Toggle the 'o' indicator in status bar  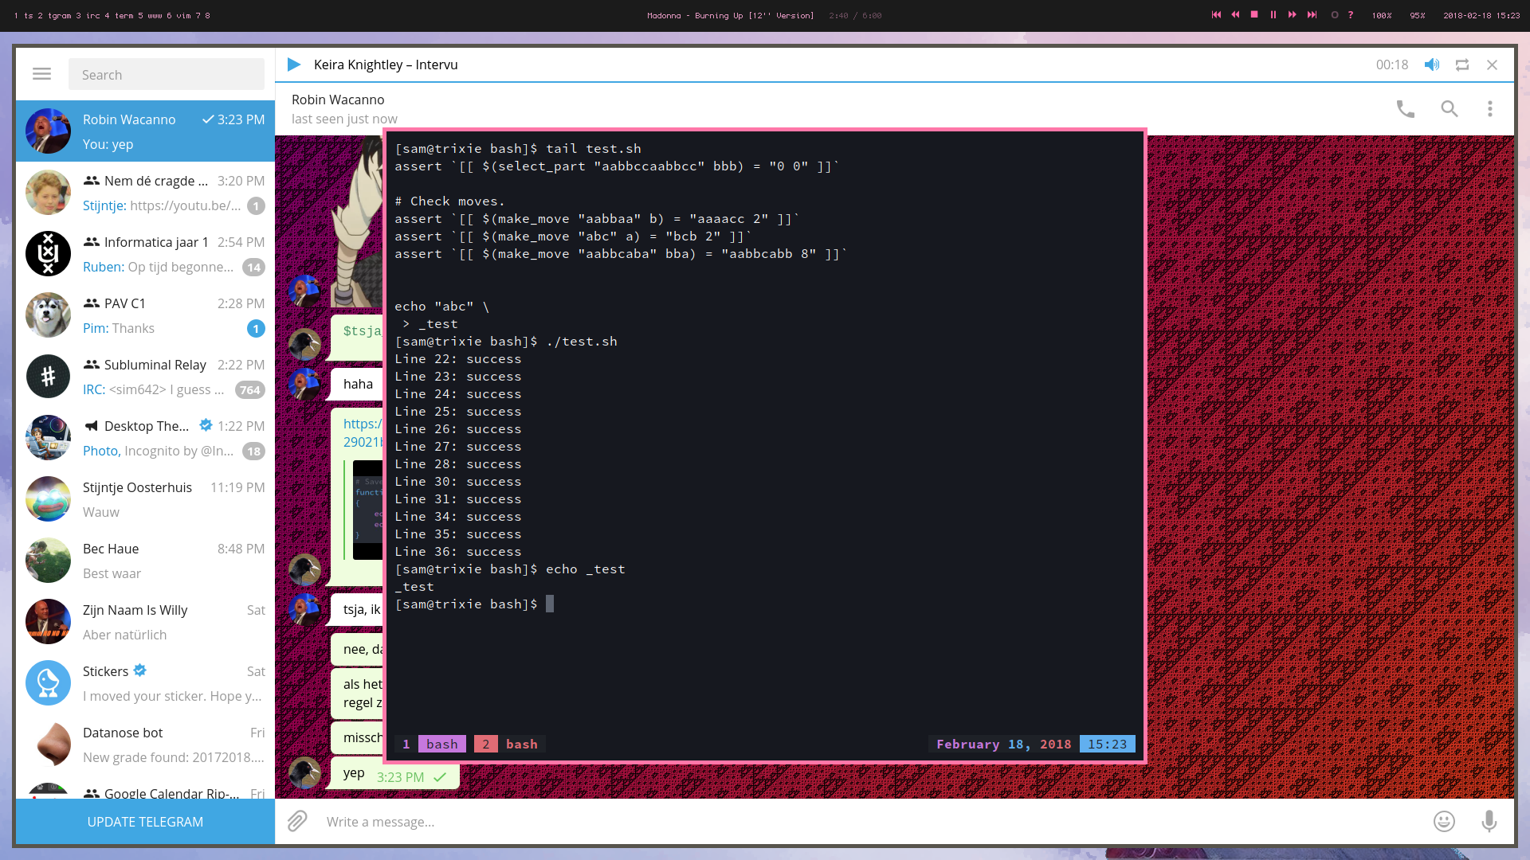(1335, 15)
